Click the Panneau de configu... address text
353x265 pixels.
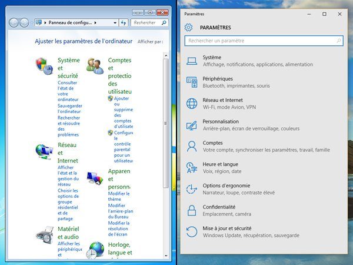[x=70, y=23]
